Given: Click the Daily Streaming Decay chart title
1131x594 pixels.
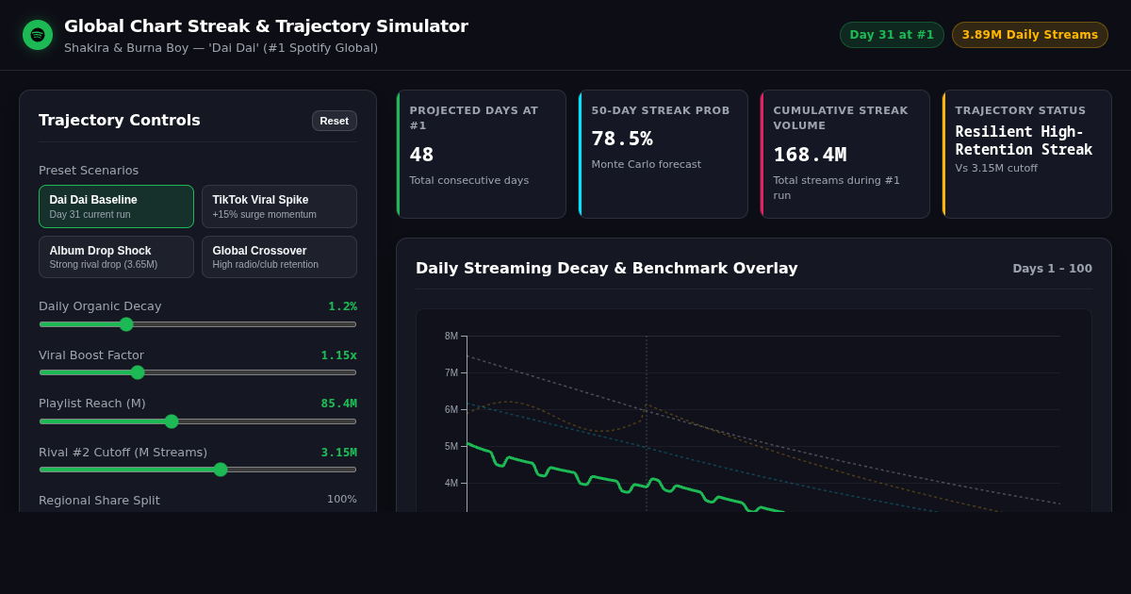Looking at the screenshot, I should 606,268.
